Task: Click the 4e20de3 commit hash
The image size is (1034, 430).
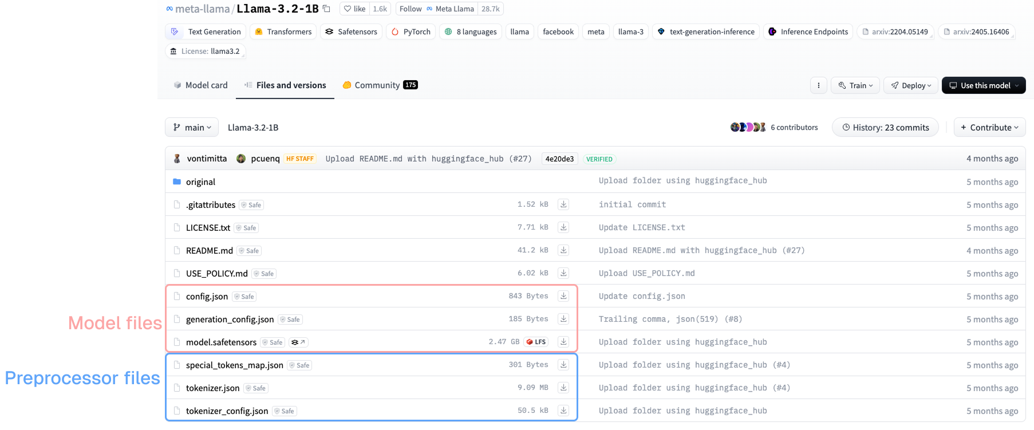Action: pyautogui.click(x=559, y=159)
